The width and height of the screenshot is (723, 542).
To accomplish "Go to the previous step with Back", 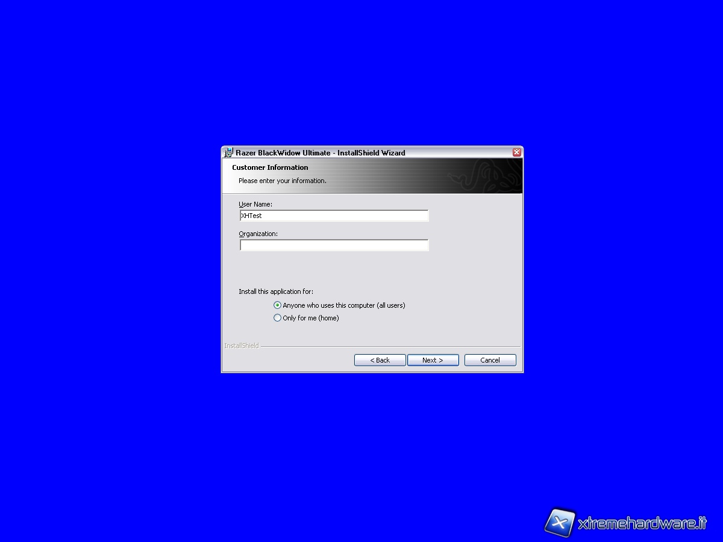I will pos(380,360).
